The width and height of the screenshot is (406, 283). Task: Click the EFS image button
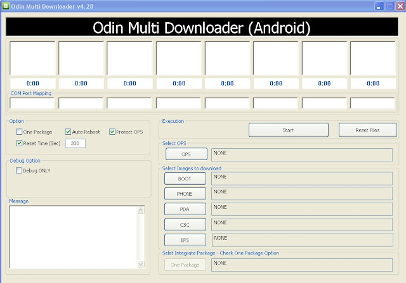point(185,240)
